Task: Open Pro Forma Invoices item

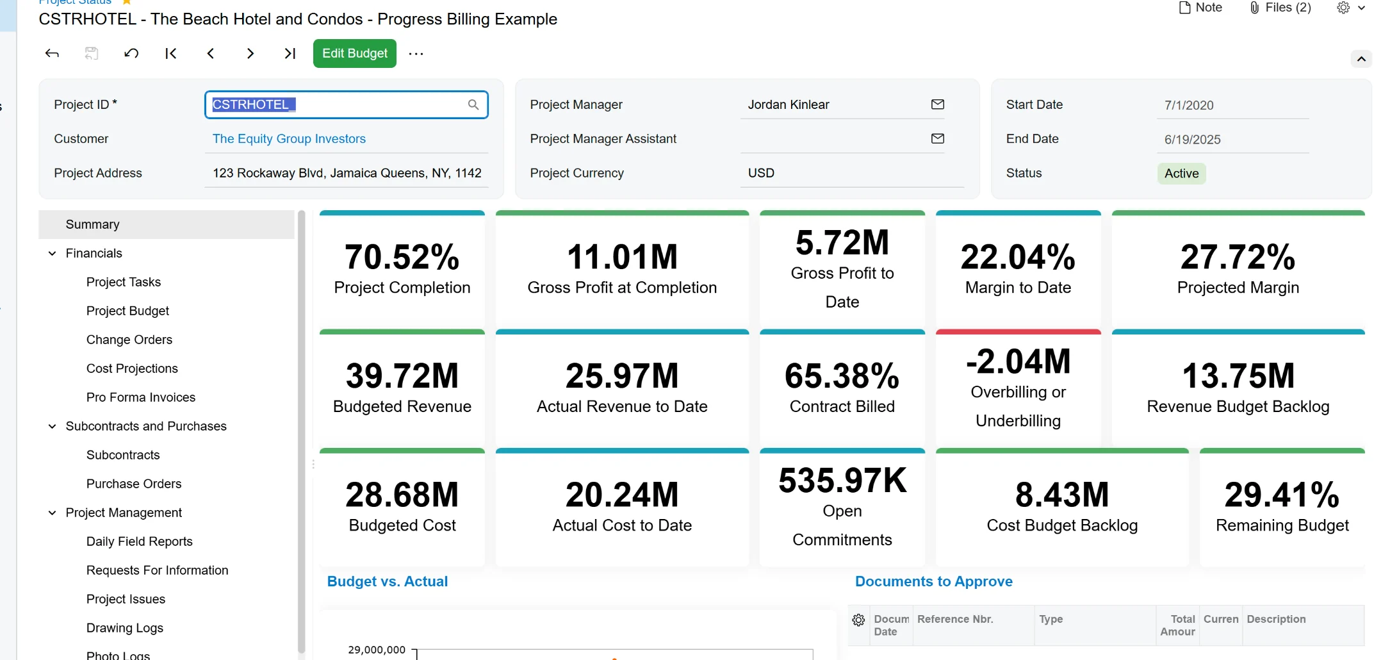Action: [141, 397]
